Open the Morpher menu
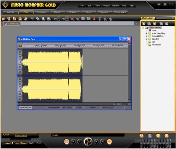Viewport: 176px width, 149px height. click(x=116, y=6)
